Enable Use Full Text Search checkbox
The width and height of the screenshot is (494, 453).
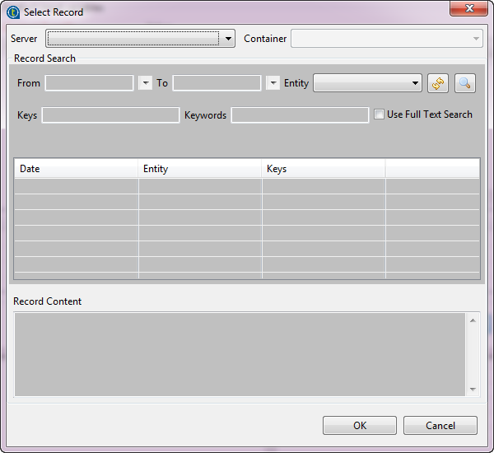379,114
